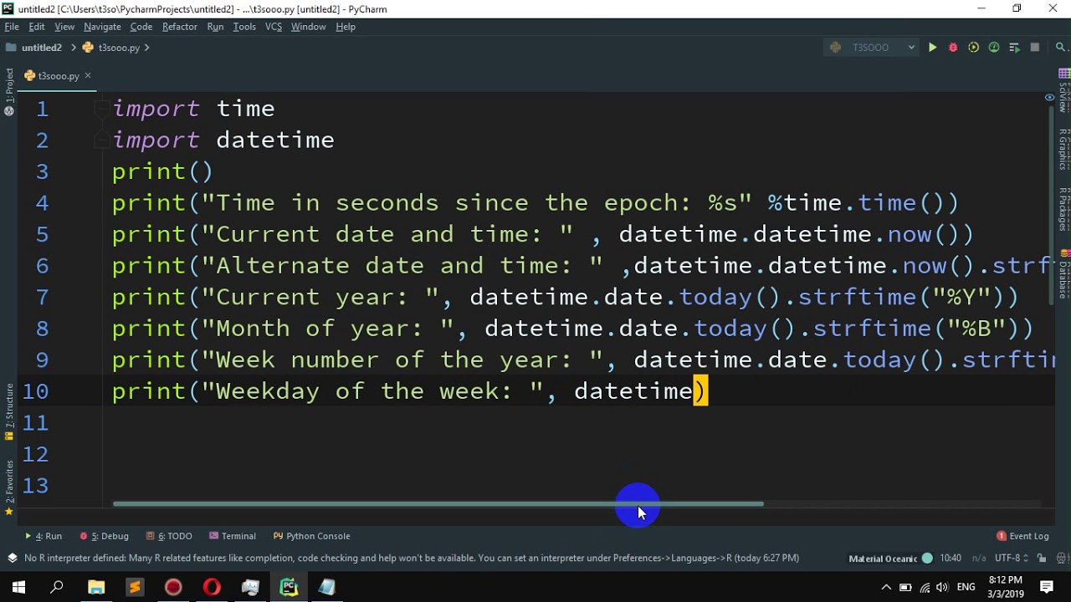Open the Windows Start menu
Screen dimensions: 1071x602
18,588
